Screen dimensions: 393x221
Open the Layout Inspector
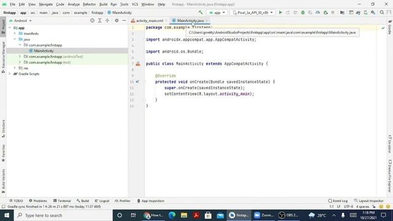[x=368, y=201]
